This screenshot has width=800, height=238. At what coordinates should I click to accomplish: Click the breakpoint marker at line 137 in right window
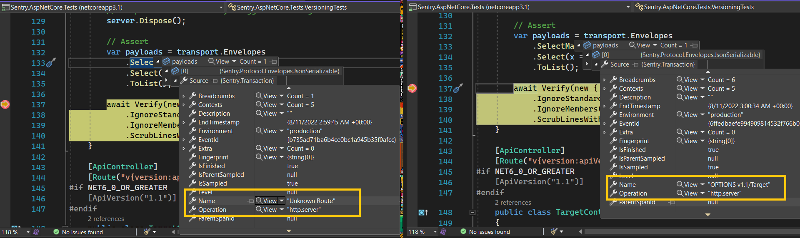point(412,88)
